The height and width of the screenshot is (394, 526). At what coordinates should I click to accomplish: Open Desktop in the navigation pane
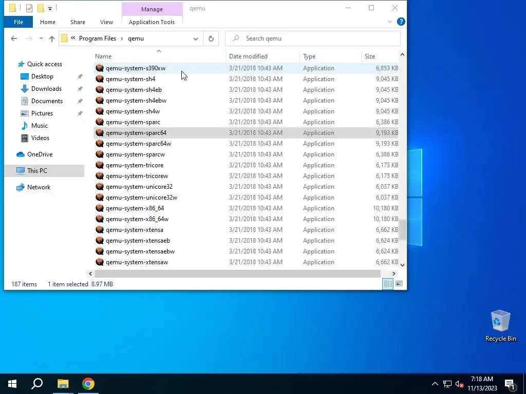[42, 76]
